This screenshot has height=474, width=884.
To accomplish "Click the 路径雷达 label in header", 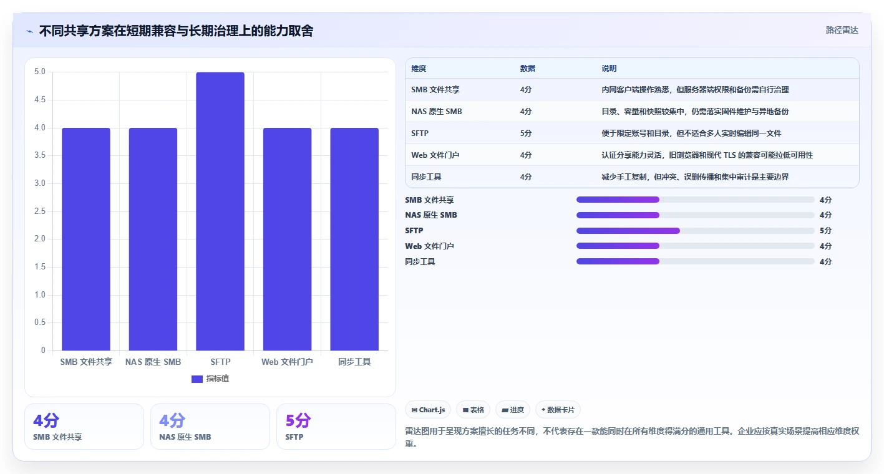I will click(x=842, y=30).
